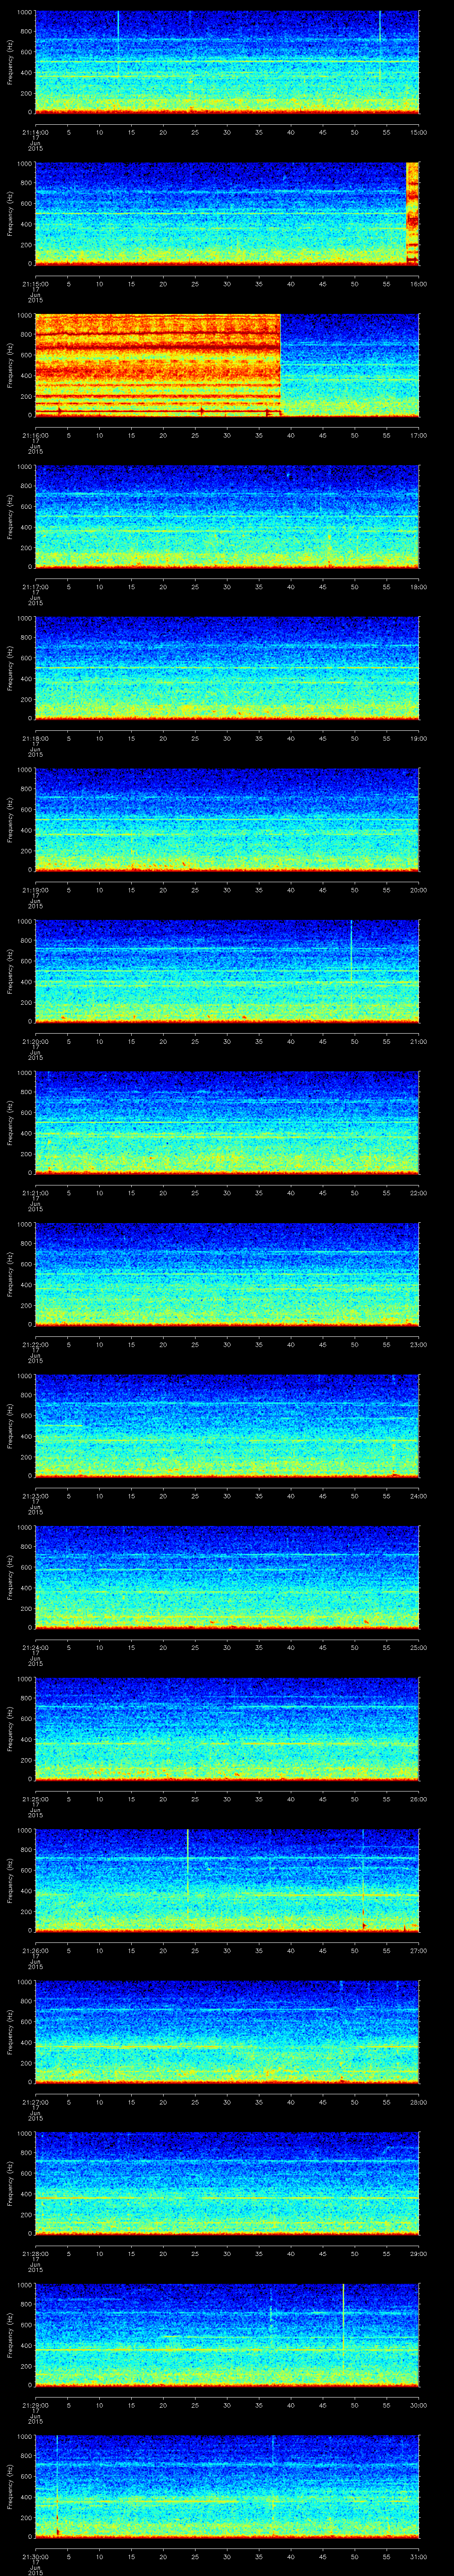Select the quiet blue region after the 21:16:00 noise cutoff
The image size is (454, 2576).
(x=349, y=364)
